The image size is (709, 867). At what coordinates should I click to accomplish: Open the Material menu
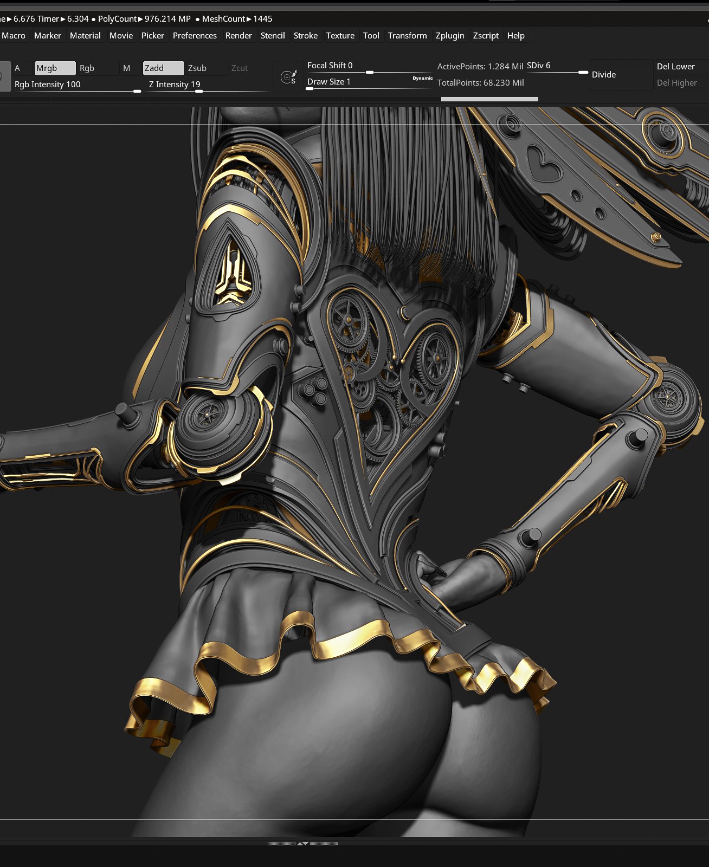(85, 36)
